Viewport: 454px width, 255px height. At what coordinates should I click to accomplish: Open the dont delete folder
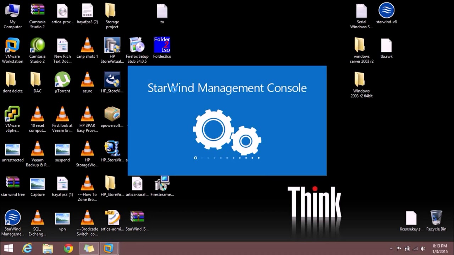12,83
